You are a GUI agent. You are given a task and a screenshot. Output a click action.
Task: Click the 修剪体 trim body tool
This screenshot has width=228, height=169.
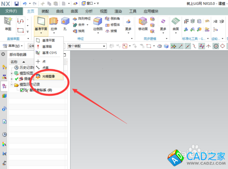[113, 25]
